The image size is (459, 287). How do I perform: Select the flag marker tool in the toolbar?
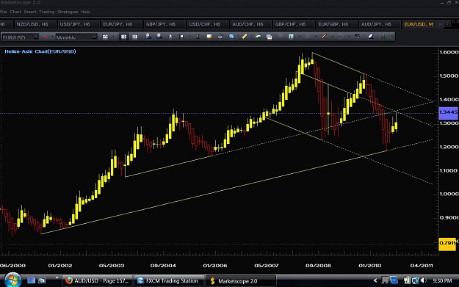(181, 37)
